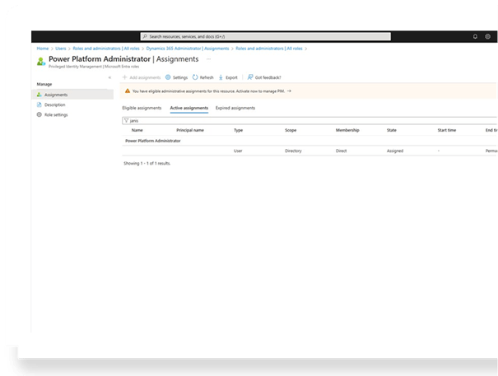Open Assignments in the Manage sidebar
This screenshot has width=498, height=376.
[x=55, y=95]
